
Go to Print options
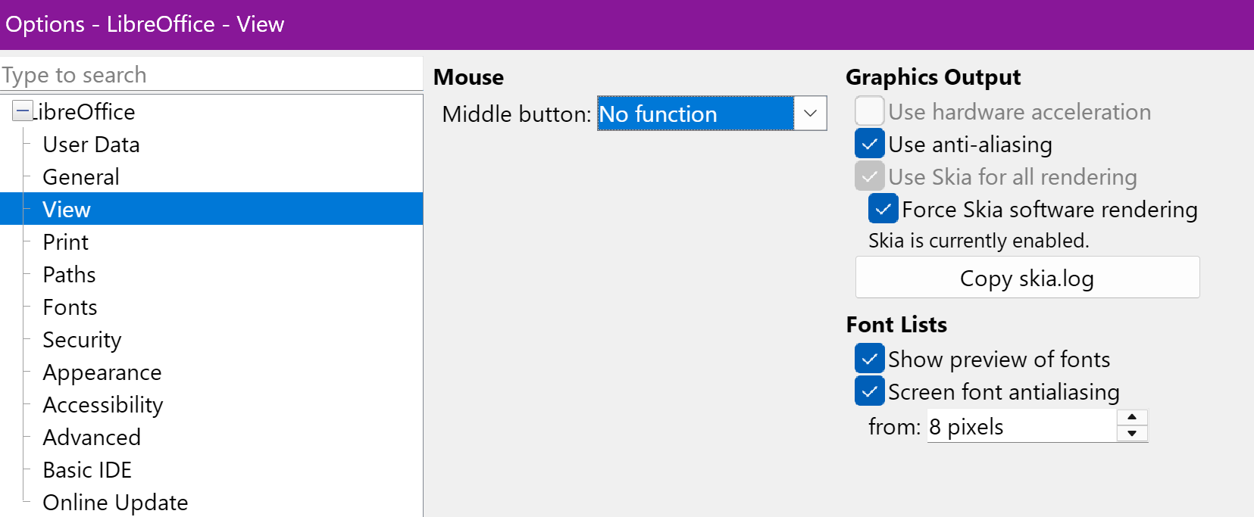click(x=66, y=241)
